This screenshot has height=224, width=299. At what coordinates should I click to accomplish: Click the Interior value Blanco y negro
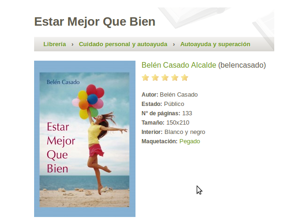[x=185, y=132]
